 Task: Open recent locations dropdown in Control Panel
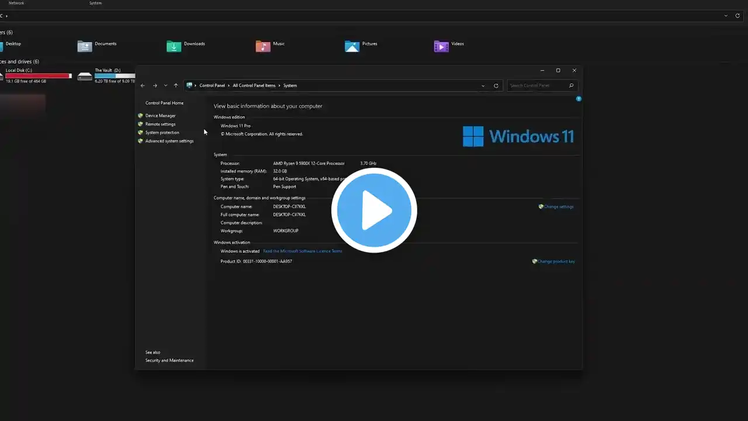pyautogui.click(x=165, y=85)
